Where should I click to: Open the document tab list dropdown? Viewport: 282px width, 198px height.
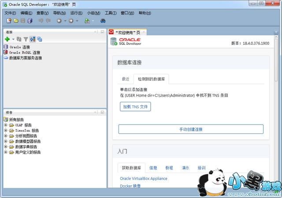click(276, 32)
